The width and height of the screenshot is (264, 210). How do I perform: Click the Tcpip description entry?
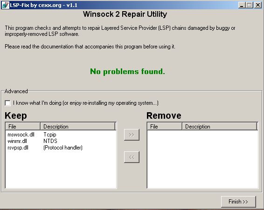[50, 135]
